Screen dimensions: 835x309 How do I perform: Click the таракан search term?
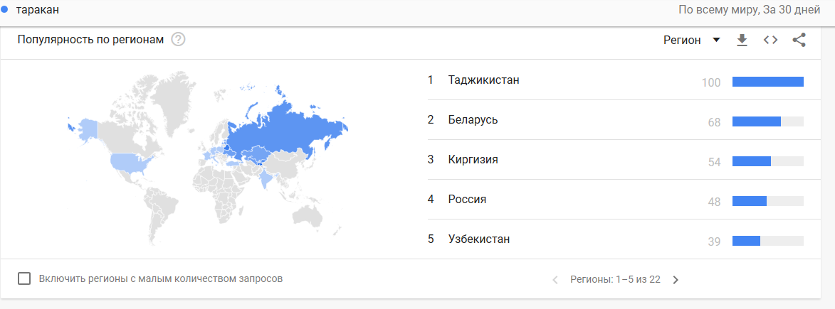38,10
